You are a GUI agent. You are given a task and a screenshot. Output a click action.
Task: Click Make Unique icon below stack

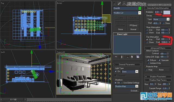pos(128,57)
